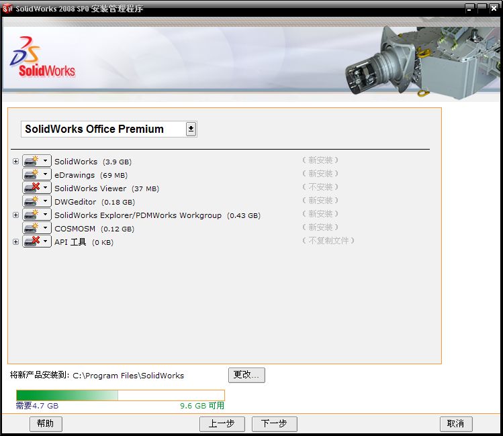Click the 不复制文件 status next to API 工具
Screen dimensions: 503x436
328,241
